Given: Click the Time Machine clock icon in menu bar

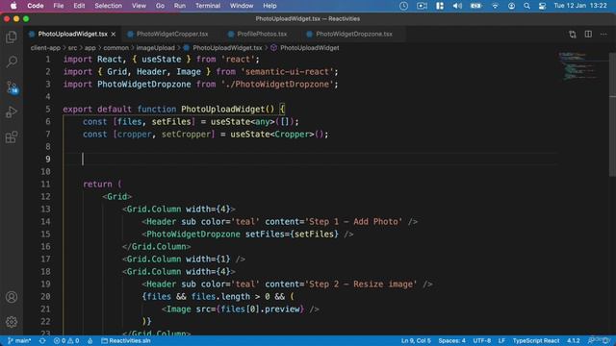Looking at the screenshot, I should [403, 6].
